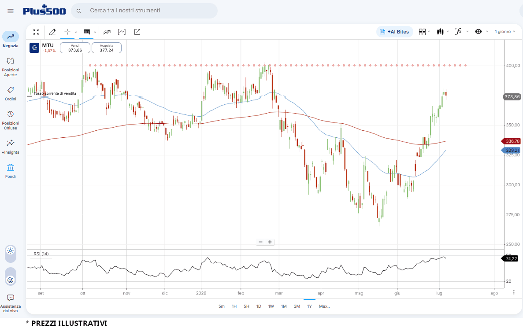Viewport: 523px width, 328px height.
Task: Open the hamburger menu
Action: pos(10,11)
